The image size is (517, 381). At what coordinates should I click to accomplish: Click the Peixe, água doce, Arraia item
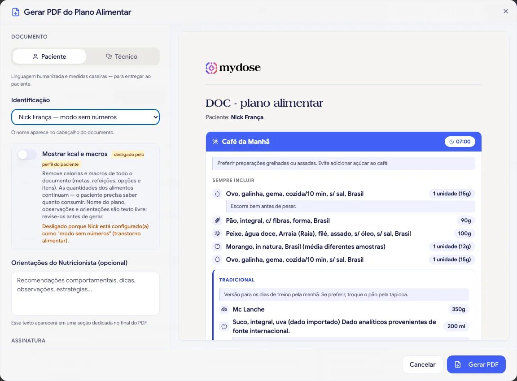(318, 234)
